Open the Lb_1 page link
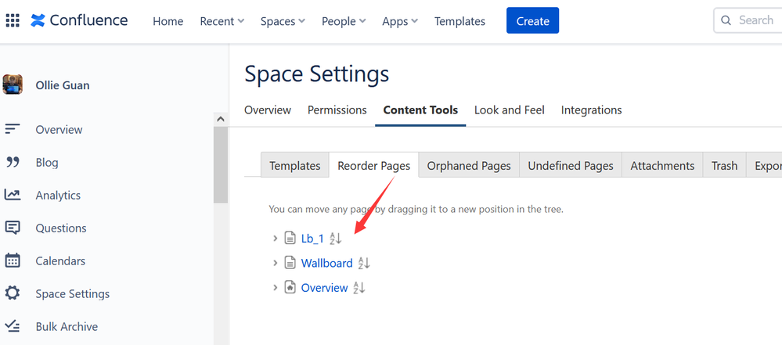 pos(312,239)
